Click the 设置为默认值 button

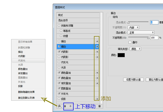[134, 80]
